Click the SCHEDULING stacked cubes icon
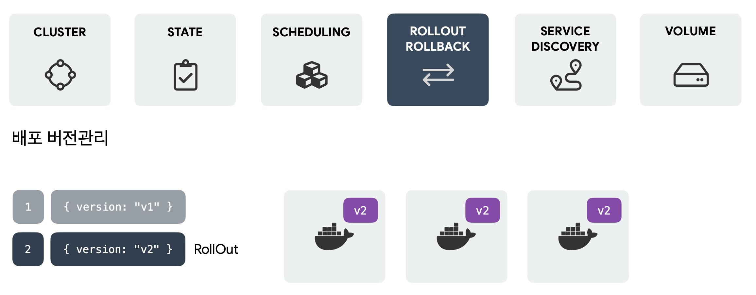This screenshot has height=295, width=756. pyautogui.click(x=312, y=75)
